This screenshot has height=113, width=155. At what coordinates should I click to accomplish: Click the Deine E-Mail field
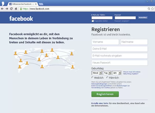tap(120, 49)
